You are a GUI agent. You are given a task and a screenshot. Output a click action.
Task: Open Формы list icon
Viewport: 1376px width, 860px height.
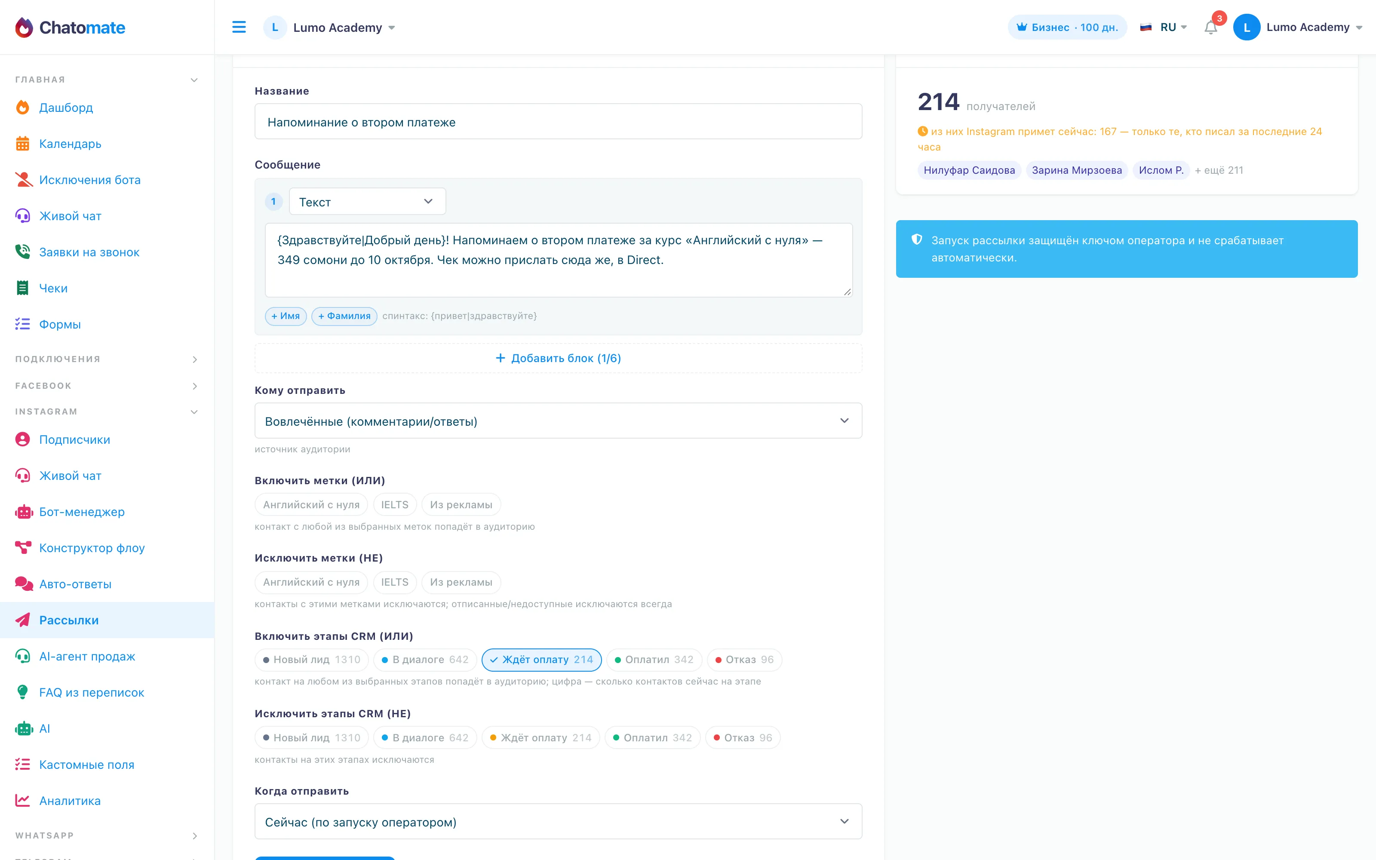pos(23,324)
